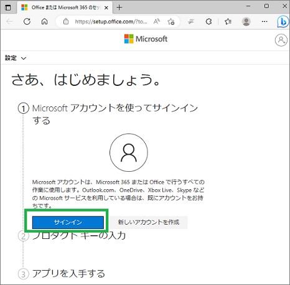290x285 pixels.
Task: Open a new browser tab
Action: tap(119, 7)
